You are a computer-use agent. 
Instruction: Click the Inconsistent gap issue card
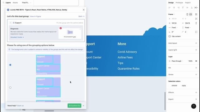point(70,34)
